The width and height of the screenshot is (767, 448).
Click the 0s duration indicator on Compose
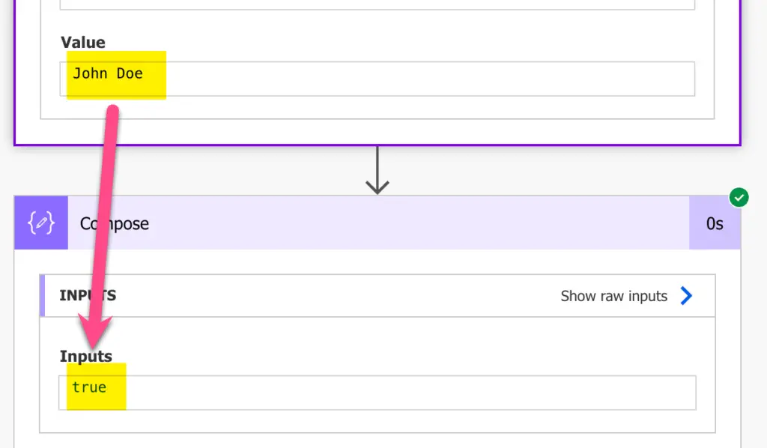[x=715, y=223]
